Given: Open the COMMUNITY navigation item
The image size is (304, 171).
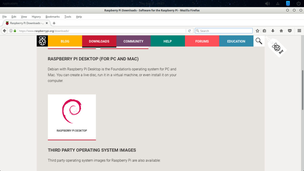Looking at the screenshot, I should pyautogui.click(x=133, y=41).
